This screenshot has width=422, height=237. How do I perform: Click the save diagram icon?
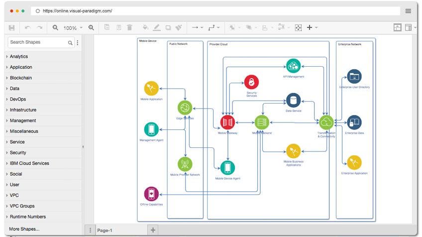click(11, 28)
